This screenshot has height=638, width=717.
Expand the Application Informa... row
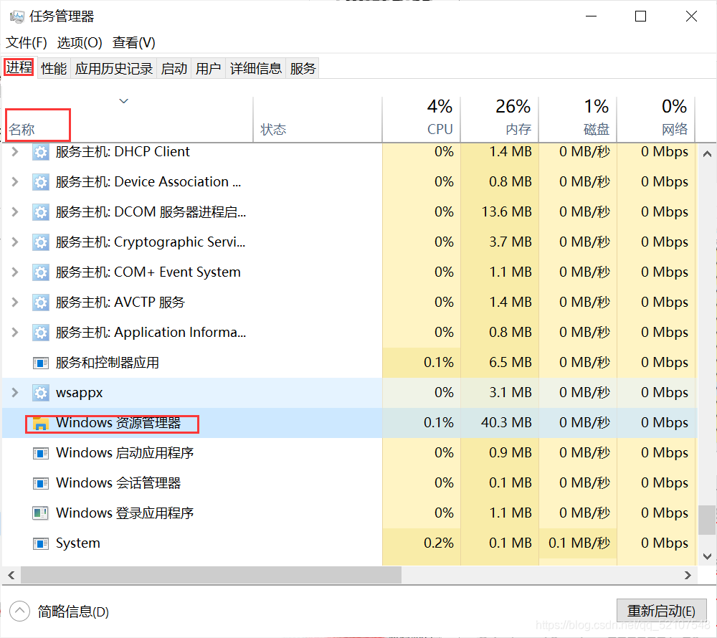point(14,332)
